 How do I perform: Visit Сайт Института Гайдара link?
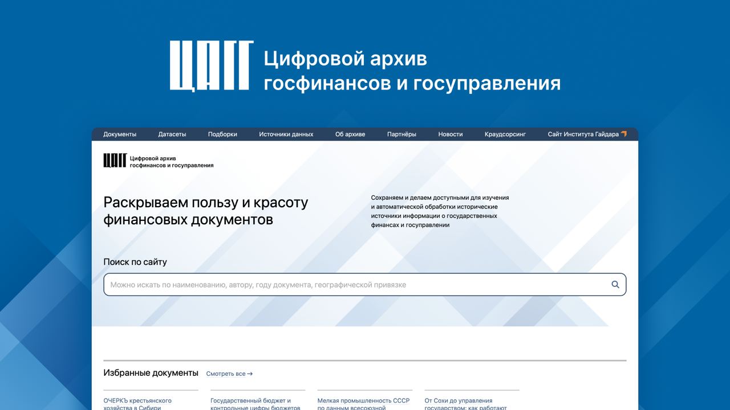point(583,134)
